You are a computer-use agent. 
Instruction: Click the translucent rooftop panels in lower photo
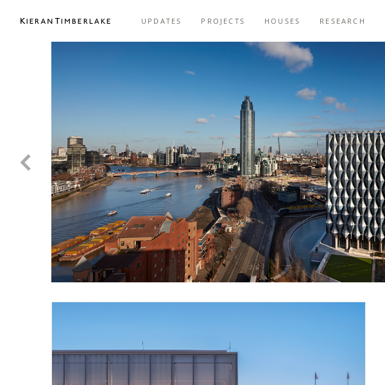click(144, 368)
